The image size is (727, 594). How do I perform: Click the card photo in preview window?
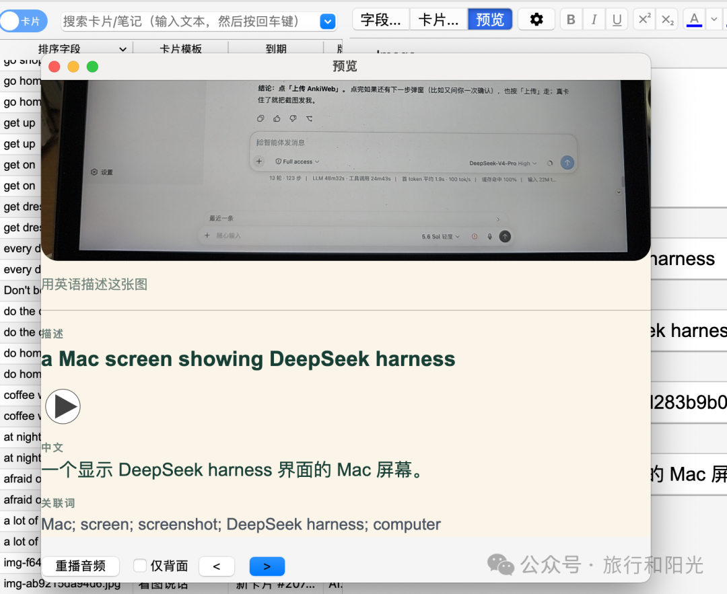346,170
